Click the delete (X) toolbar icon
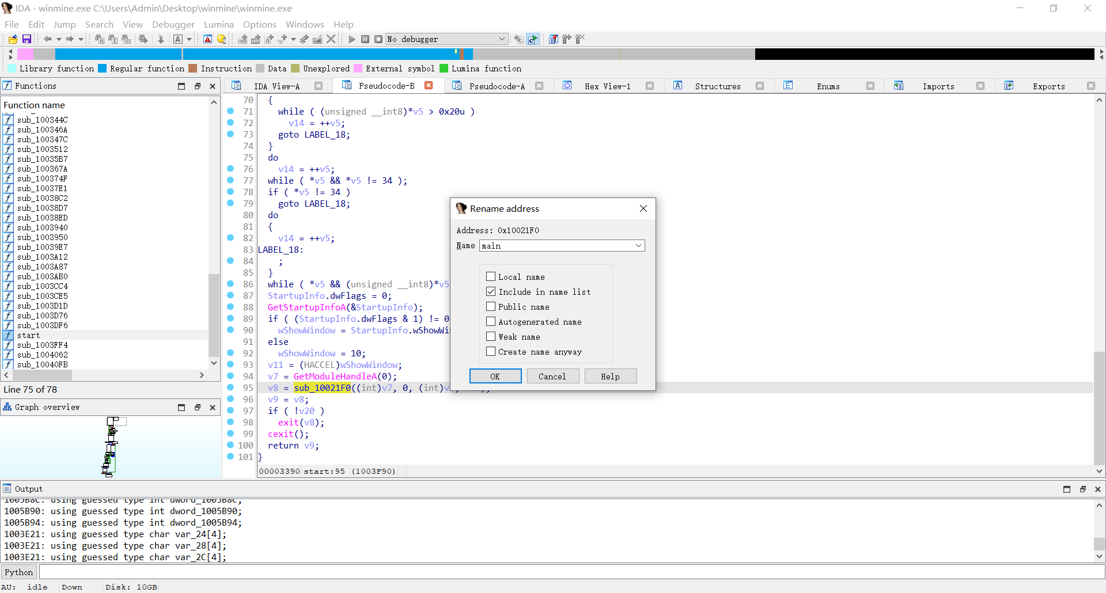 pos(331,39)
